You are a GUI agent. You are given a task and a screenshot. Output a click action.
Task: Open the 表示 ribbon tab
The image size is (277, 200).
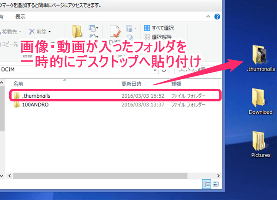[x=20, y=17]
